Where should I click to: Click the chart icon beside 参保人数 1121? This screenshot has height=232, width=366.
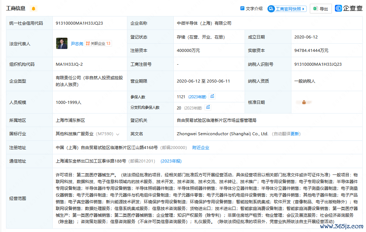[x=212, y=96]
